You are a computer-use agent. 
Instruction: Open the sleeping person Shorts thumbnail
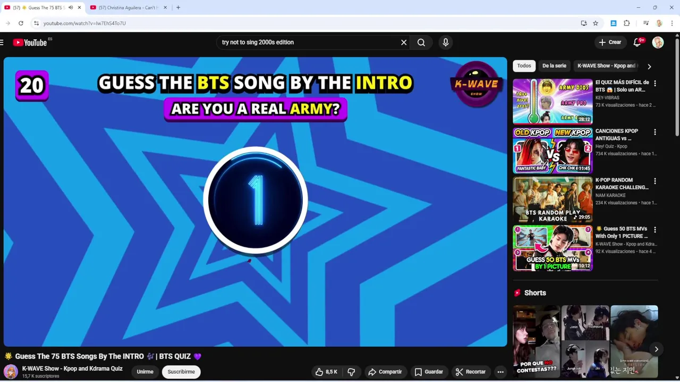pyautogui.click(x=634, y=341)
